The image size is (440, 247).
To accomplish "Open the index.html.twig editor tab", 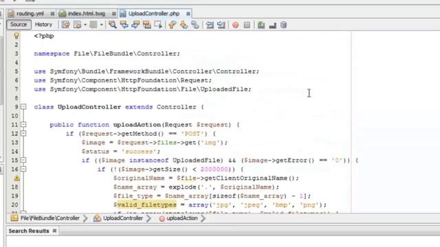I will [x=87, y=14].
